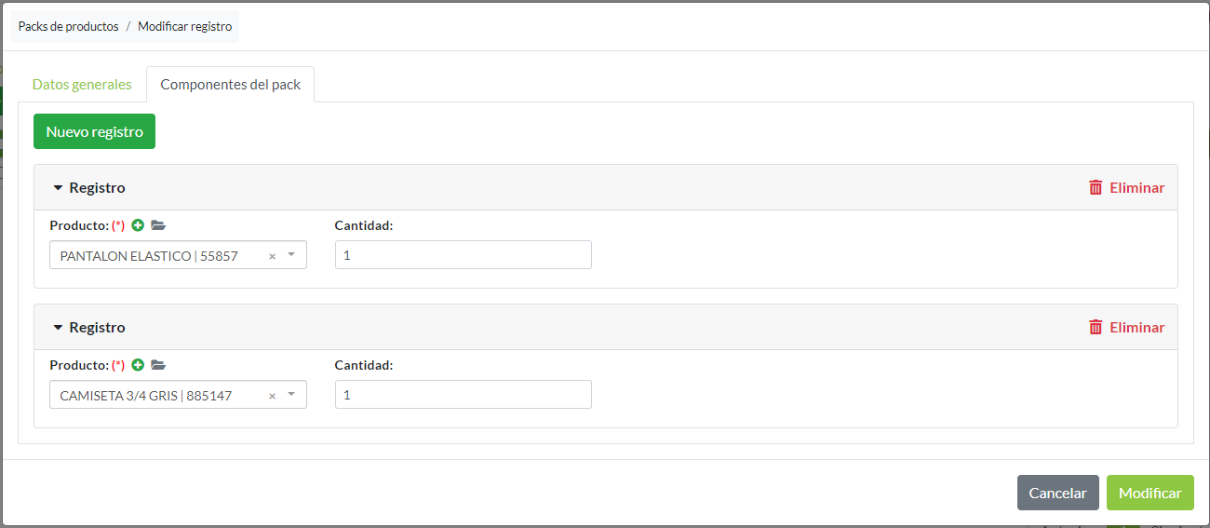Click trash Eliminar on first Registro
This screenshot has width=1210, height=528.
pyautogui.click(x=1126, y=187)
